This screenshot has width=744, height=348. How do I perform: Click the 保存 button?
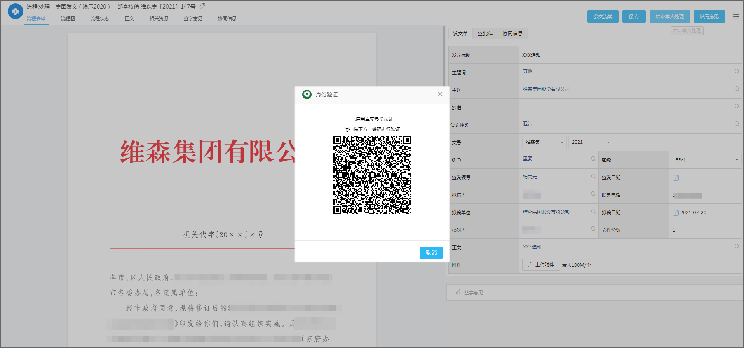click(x=634, y=16)
